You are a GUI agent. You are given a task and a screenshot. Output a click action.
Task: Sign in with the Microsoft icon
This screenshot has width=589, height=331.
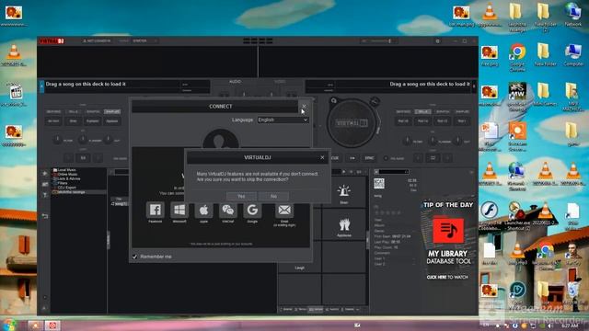pos(179,210)
